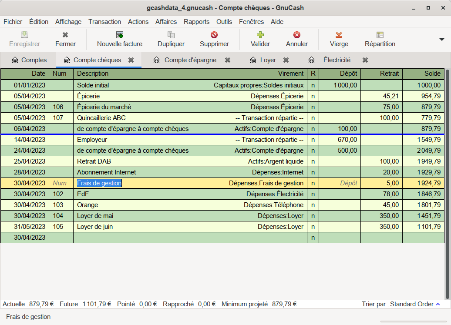Click the Dupliquer transaction icon
This screenshot has width=451, height=325.
click(171, 35)
